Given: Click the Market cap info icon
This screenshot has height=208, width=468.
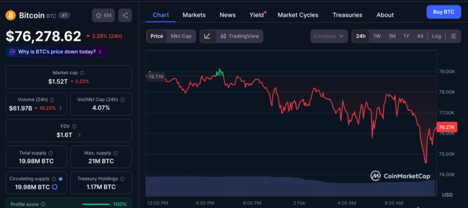Looking at the screenshot, I should coord(82,73).
